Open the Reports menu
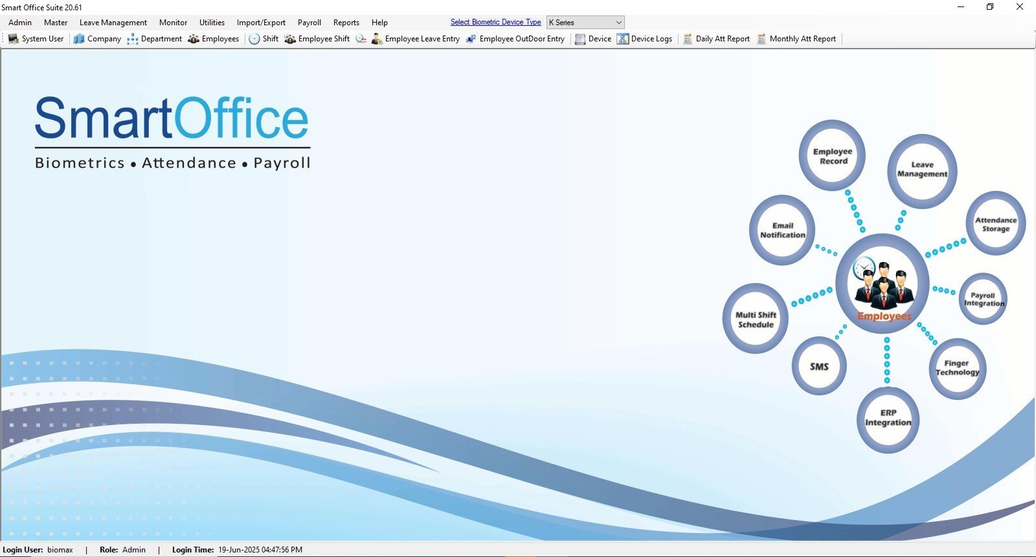The height and width of the screenshot is (557, 1036). [x=346, y=22]
